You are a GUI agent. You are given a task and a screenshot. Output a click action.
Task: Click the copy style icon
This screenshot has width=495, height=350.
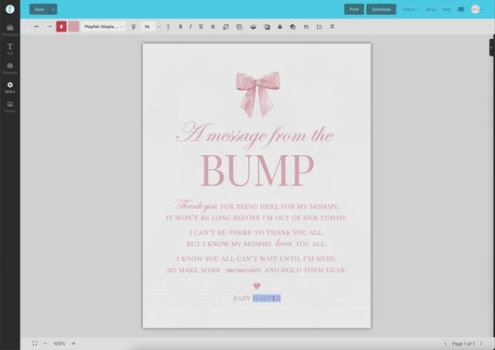click(x=240, y=27)
